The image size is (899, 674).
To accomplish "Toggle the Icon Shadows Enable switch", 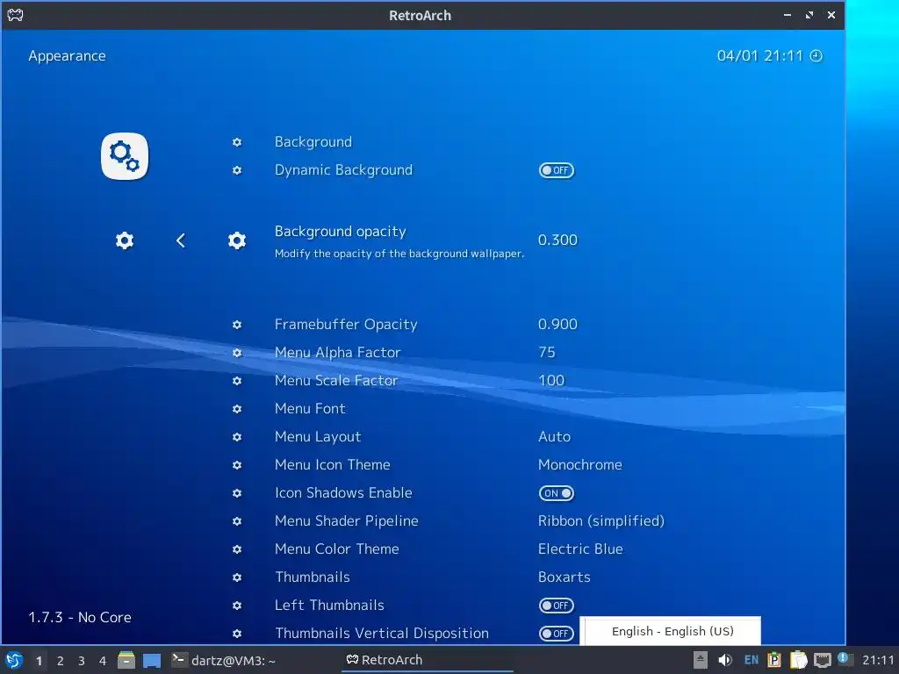I will coord(556,493).
